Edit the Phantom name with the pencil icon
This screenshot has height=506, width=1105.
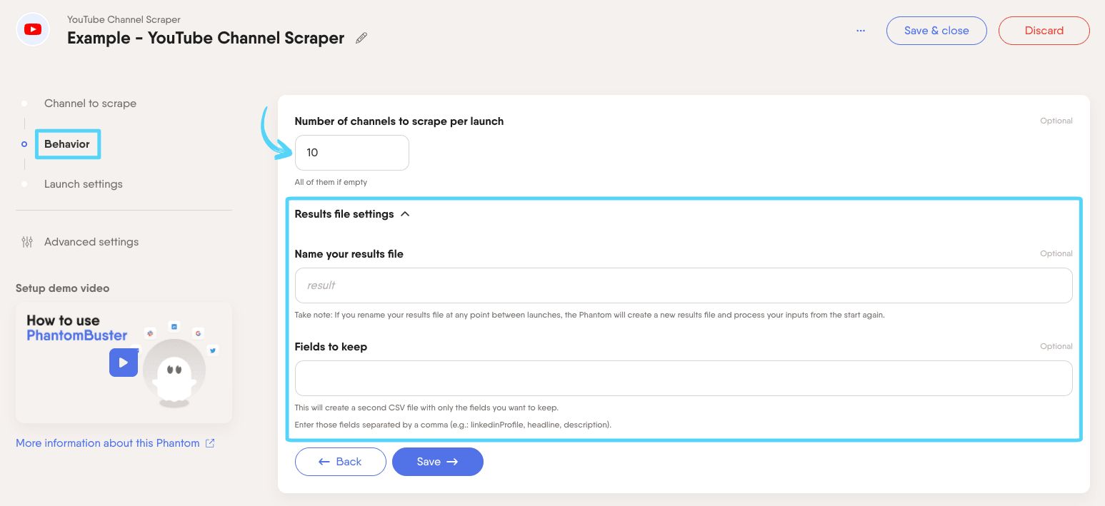(x=361, y=37)
